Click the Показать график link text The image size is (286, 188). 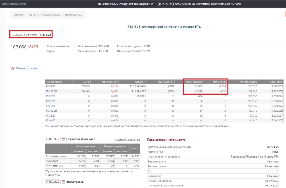tap(27, 68)
